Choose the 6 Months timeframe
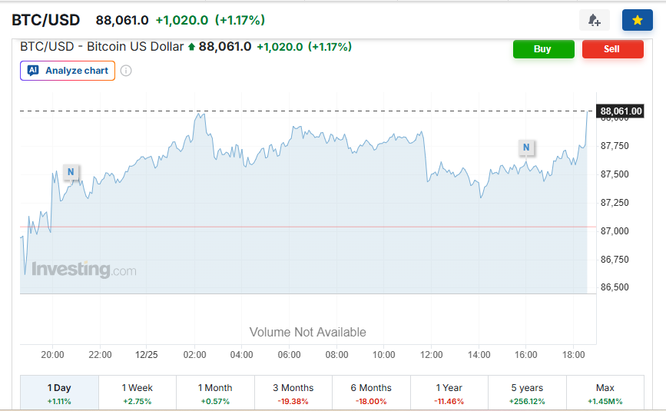 (371, 393)
